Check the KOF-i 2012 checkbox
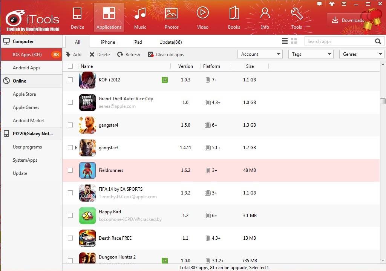386x271 pixels. coord(70,80)
